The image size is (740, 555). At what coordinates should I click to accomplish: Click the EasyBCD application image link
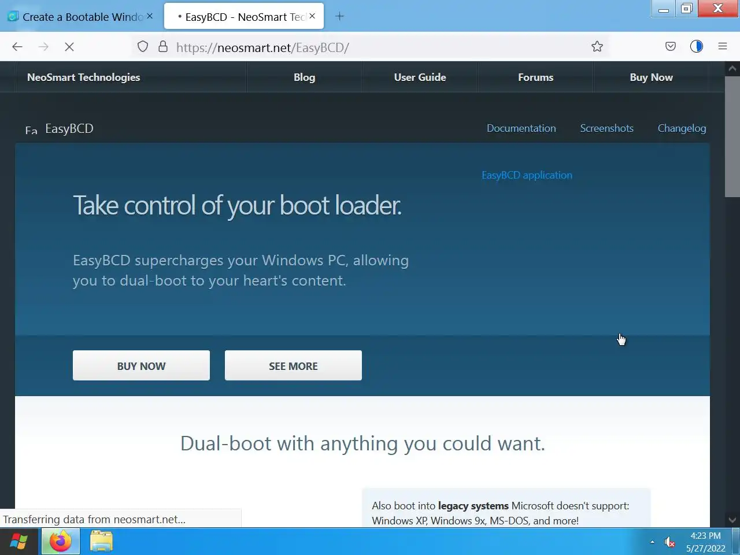pyautogui.click(x=527, y=175)
